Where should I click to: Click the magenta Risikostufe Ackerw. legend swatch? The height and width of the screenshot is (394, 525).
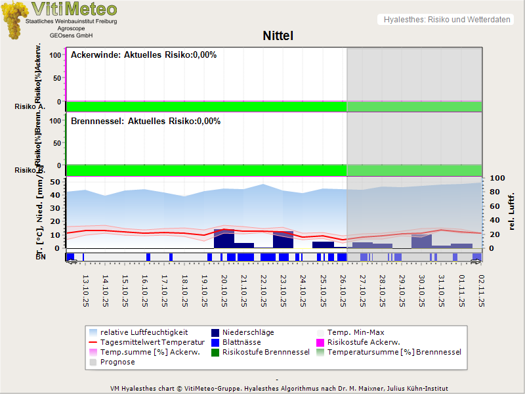pos(321,342)
